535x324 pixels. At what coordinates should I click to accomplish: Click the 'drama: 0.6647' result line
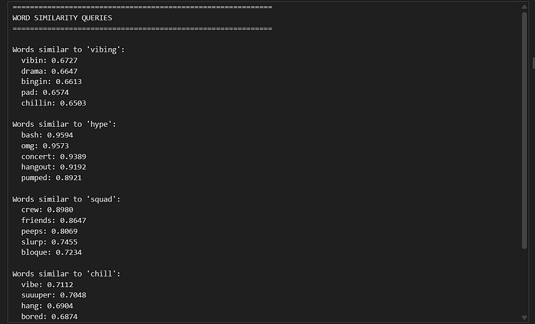click(x=49, y=71)
